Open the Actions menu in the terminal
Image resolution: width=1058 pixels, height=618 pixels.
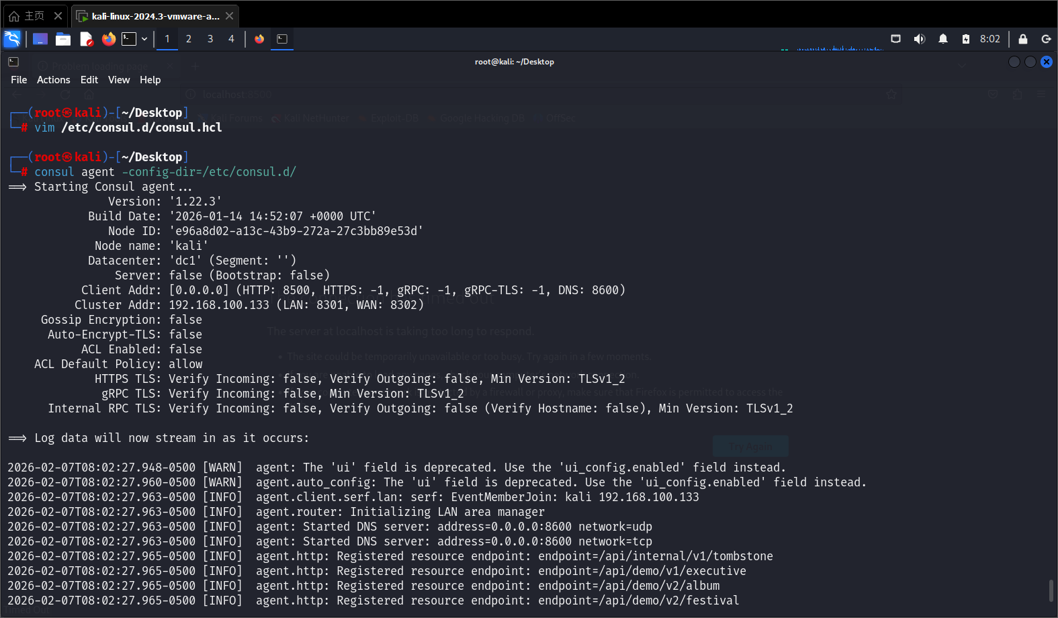(53, 80)
